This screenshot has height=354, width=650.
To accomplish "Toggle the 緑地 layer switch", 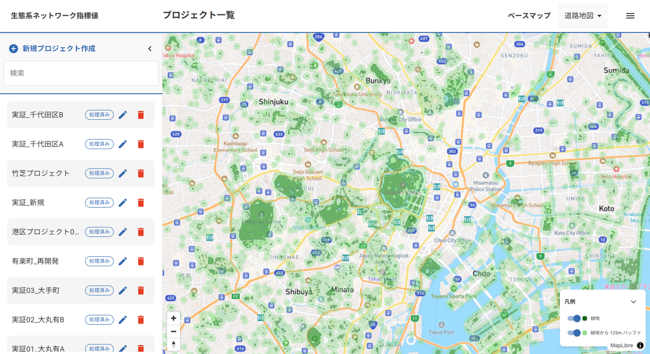I will pos(574,318).
